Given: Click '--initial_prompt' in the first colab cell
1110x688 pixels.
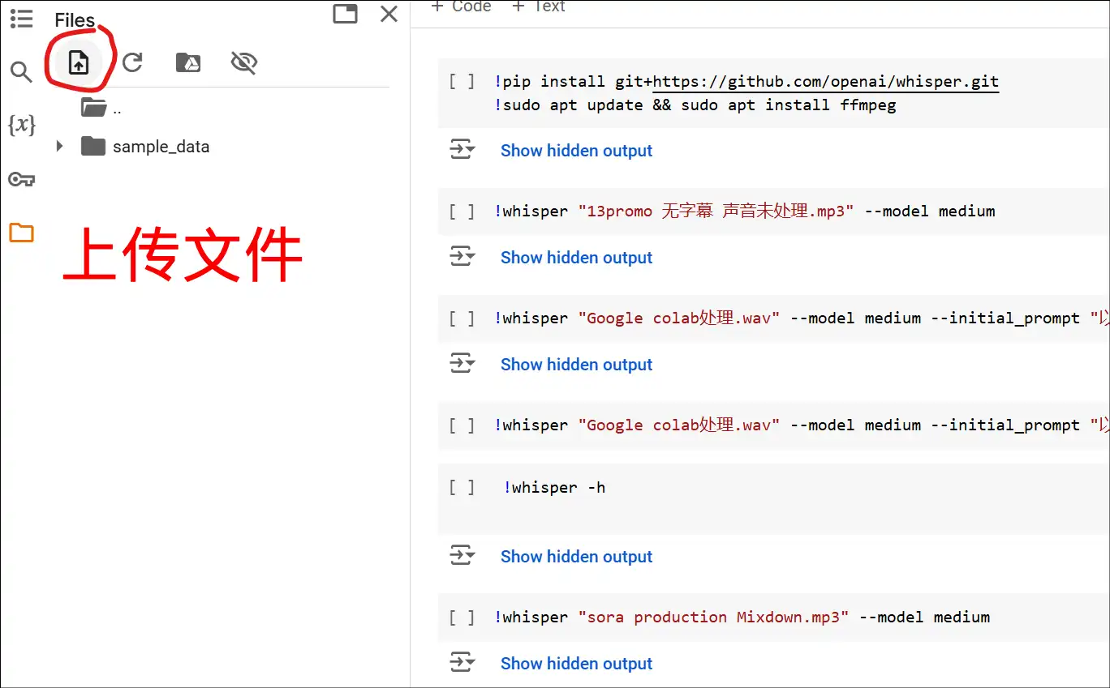Looking at the screenshot, I should (1005, 318).
